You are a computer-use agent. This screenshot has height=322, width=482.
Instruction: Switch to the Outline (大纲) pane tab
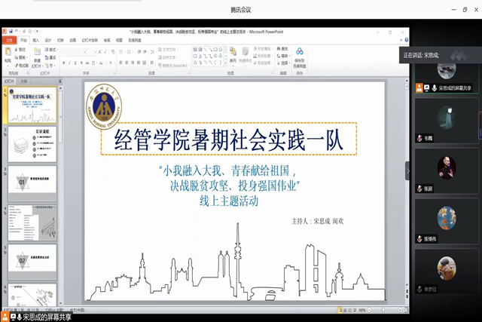pos(23,81)
